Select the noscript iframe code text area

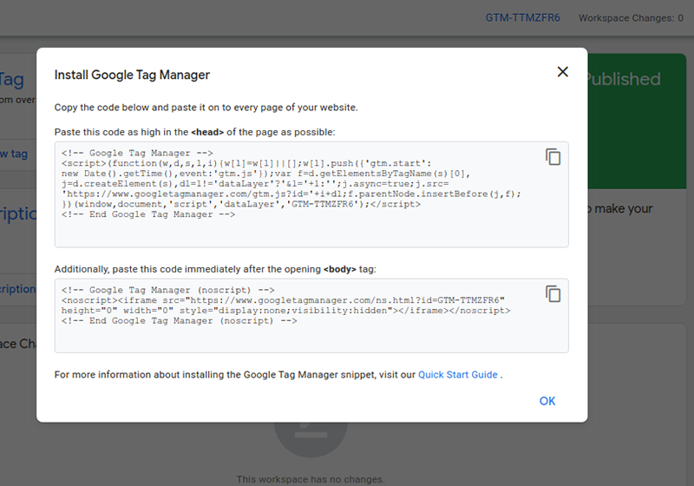(x=311, y=316)
